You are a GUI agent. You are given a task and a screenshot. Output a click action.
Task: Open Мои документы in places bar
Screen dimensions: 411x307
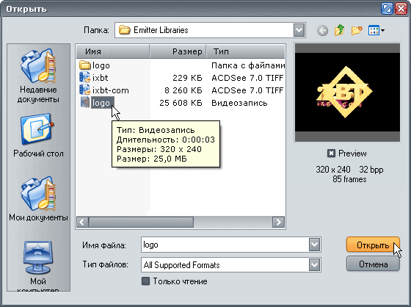pos(38,200)
